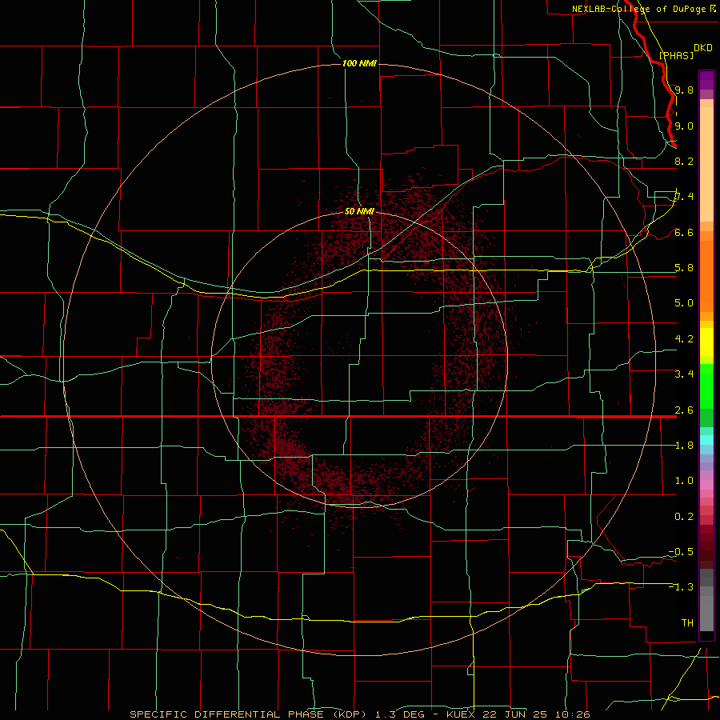
Task: Click the 5.0 color scale value
Action: tap(684, 303)
